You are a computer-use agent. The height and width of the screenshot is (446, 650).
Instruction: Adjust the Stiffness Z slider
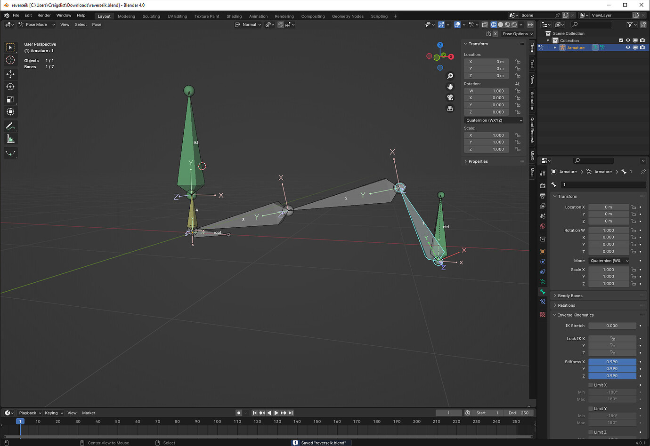(612, 376)
